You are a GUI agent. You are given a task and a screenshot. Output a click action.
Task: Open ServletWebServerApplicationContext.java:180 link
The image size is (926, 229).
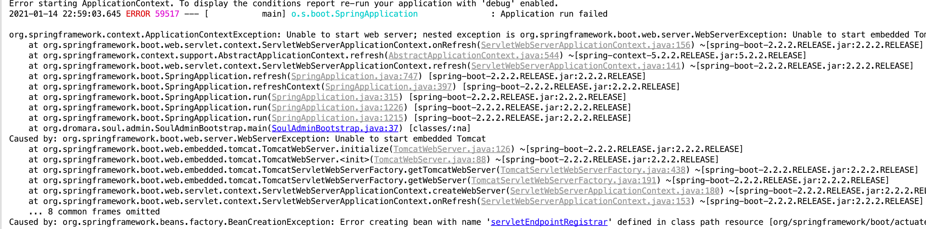pos(615,191)
